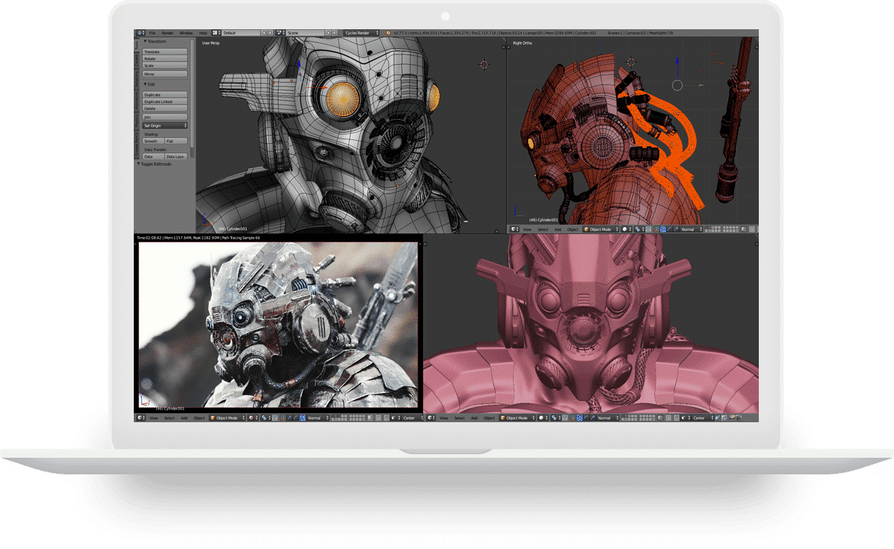The height and width of the screenshot is (549, 894).
Task: Open Object Mode dropdown in Right Ortho viewport
Action: click(x=601, y=229)
